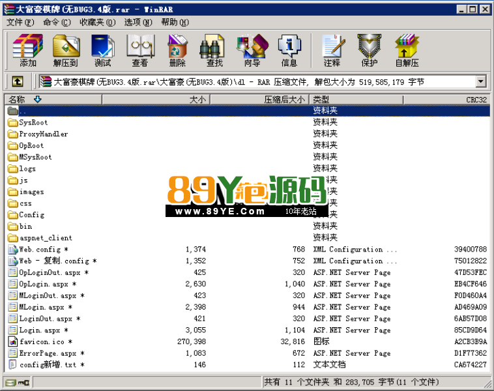Click the Test (测试) toolbar icon

tap(103, 50)
